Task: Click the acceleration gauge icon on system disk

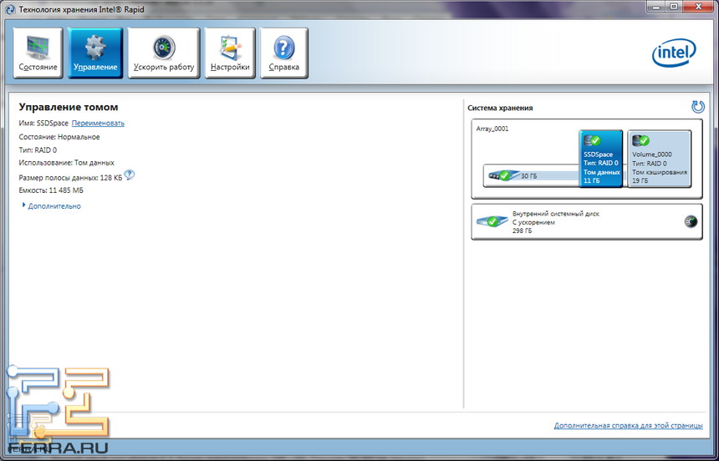Action: pyautogui.click(x=691, y=222)
